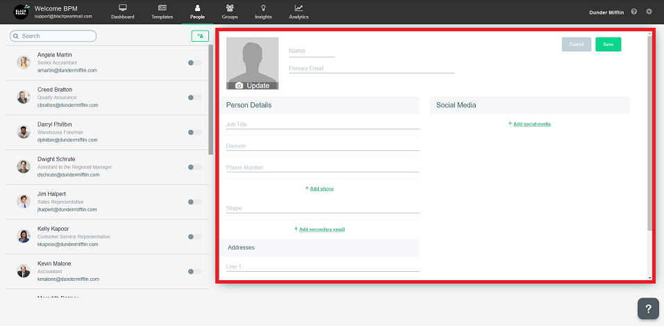Click the Black Pearl logo icon
Image resolution: width=664 pixels, height=326 pixels.
point(21,12)
